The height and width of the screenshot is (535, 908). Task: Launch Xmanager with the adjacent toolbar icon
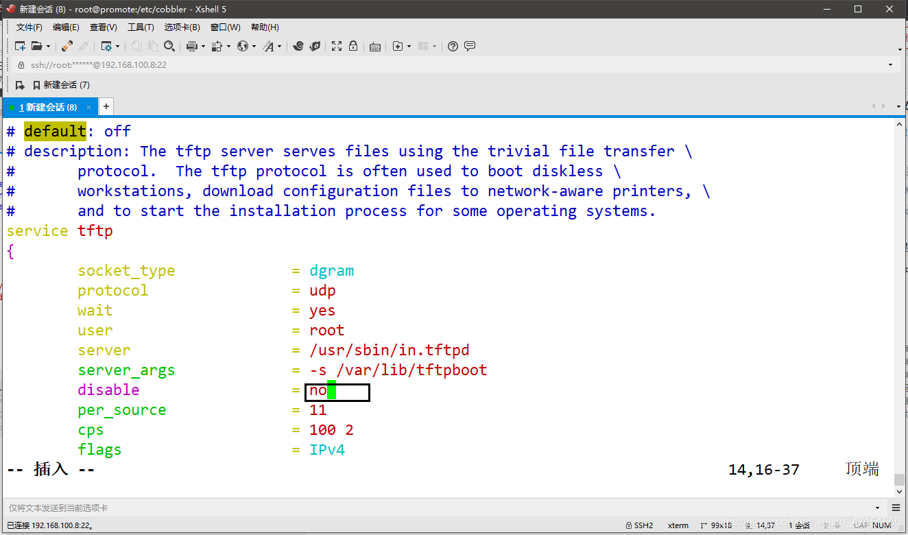[315, 46]
